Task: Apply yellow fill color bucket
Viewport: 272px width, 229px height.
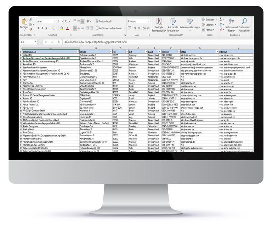Action: point(61,28)
